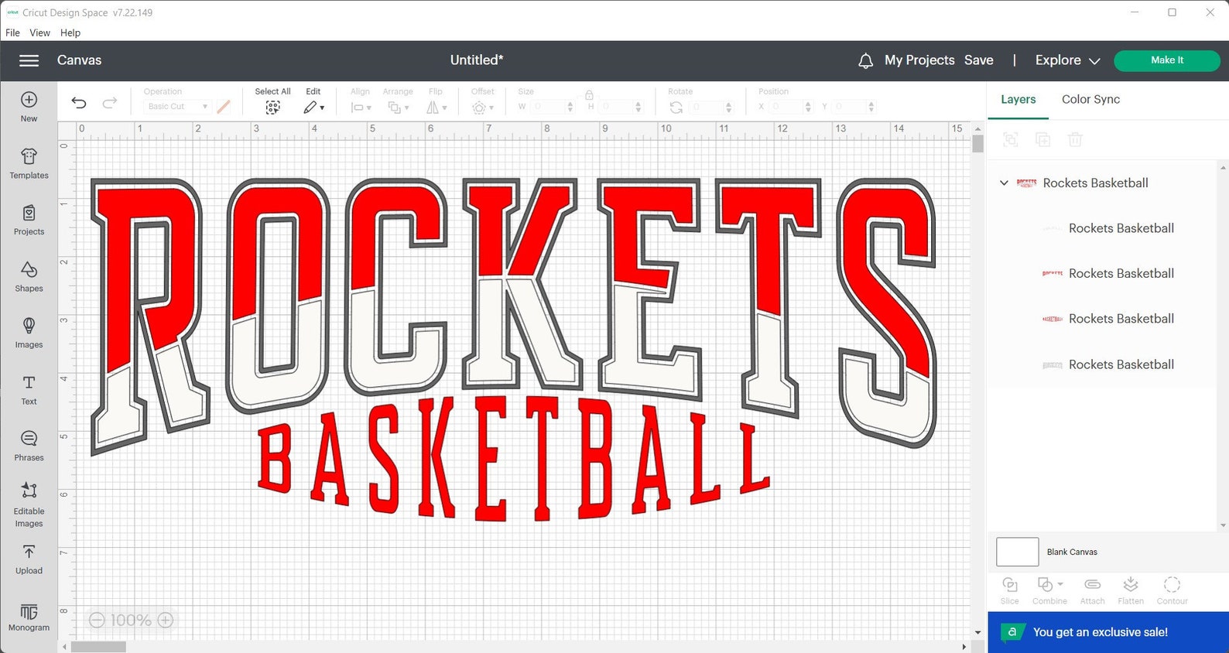This screenshot has height=653, width=1229.
Task: Click the Untitled* project name
Action: (477, 60)
